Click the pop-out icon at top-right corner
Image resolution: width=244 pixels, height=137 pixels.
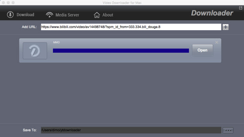click(241, 8)
